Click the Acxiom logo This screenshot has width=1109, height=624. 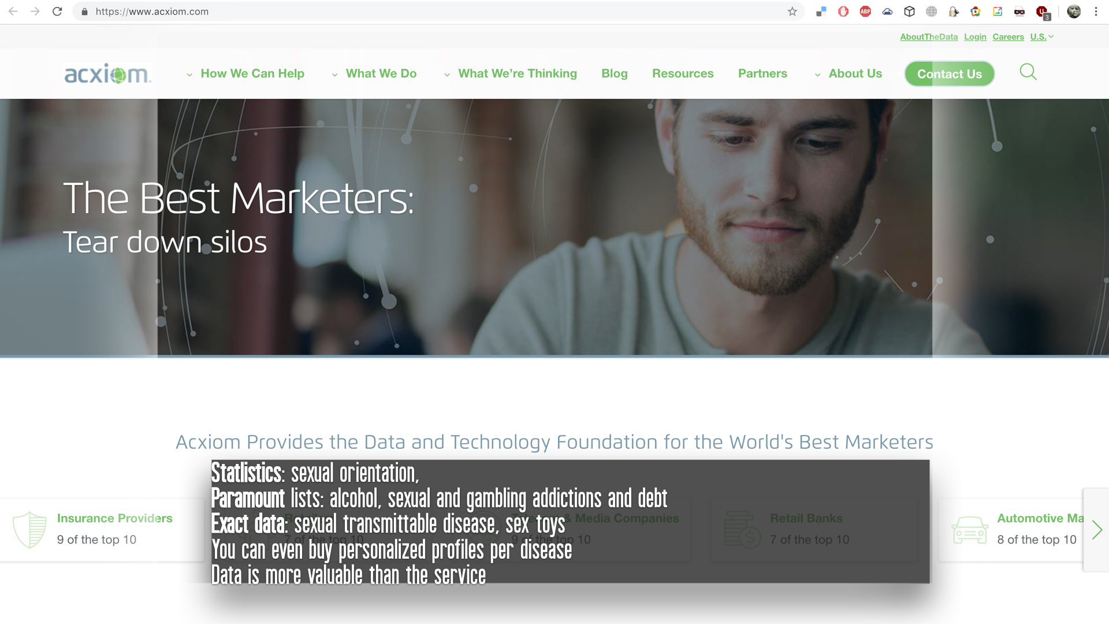107,74
